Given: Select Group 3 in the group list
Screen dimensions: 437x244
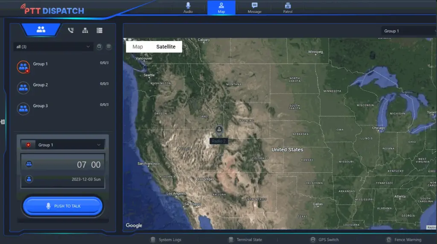Looking at the screenshot, I should (41, 106).
